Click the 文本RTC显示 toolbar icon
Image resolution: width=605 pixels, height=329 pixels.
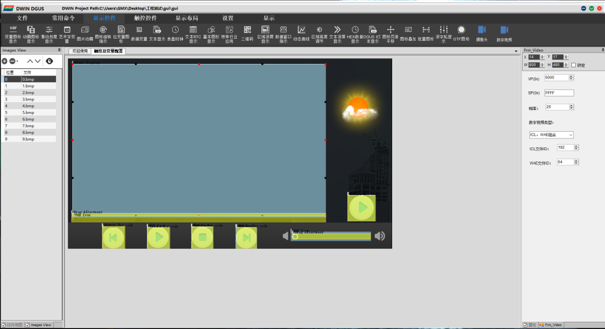[x=193, y=34]
